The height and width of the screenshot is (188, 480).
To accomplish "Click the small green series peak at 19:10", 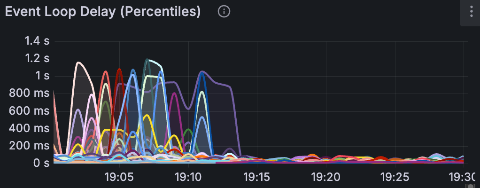I will (188, 129).
